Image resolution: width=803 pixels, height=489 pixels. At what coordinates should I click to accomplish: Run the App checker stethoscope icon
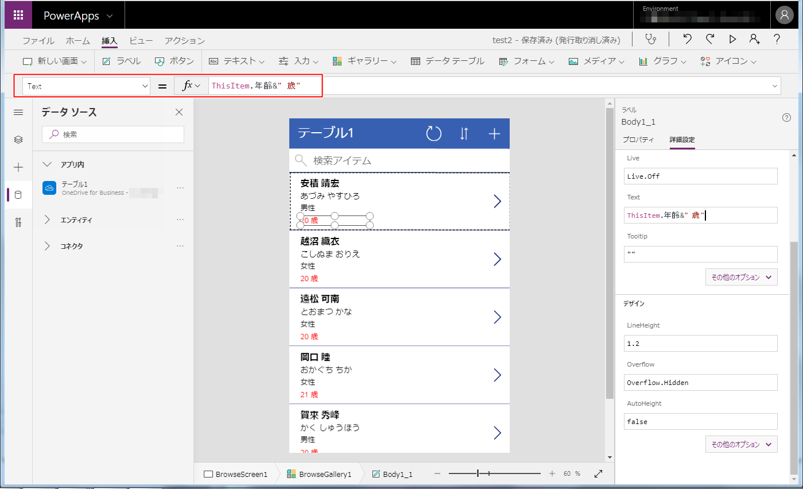tap(650, 39)
